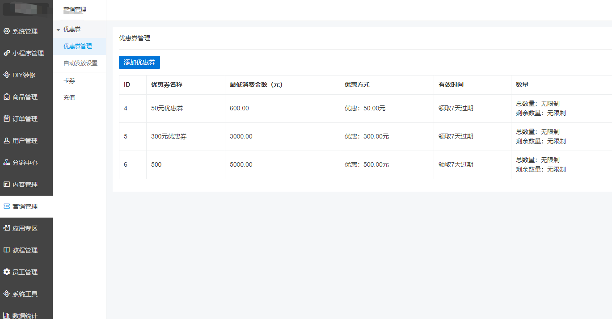Click the 订单管理 list icon
The height and width of the screenshot is (319, 612).
(7, 119)
